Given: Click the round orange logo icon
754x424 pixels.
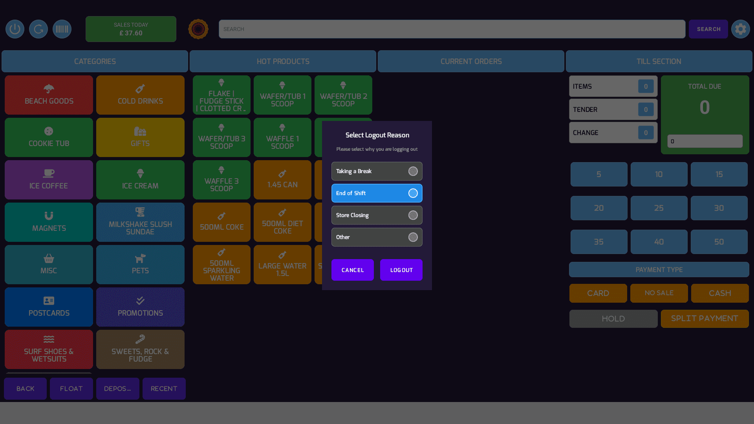Looking at the screenshot, I should coord(198,29).
